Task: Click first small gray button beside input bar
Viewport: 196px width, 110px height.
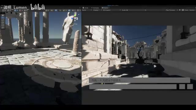Action: tap(182, 87)
